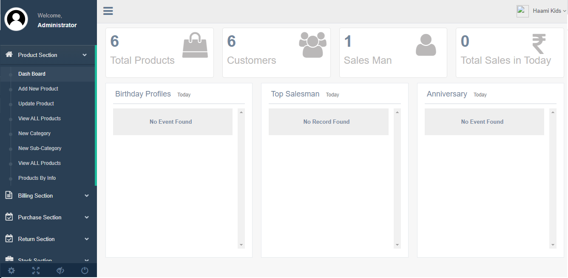
Task: Click the Administrator profile avatar
Action: click(x=16, y=19)
